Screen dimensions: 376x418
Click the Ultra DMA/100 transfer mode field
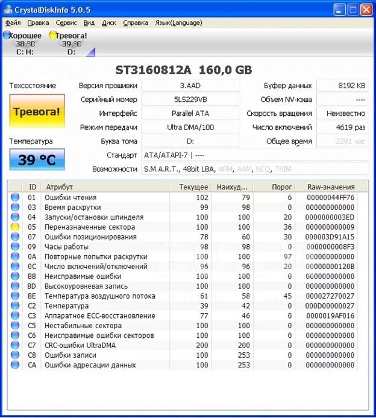190,127
